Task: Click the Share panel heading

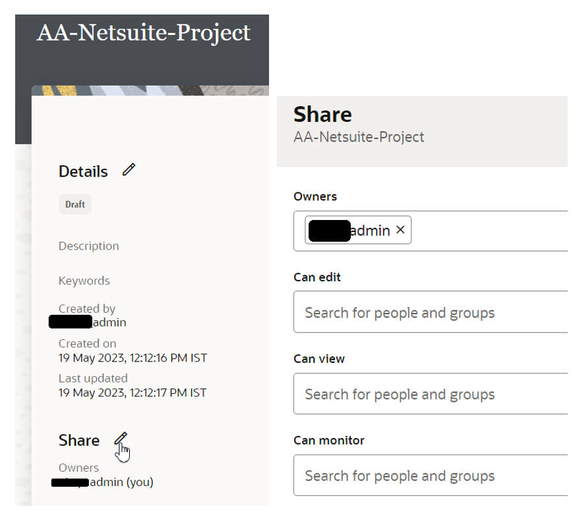Action: [322, 114]
